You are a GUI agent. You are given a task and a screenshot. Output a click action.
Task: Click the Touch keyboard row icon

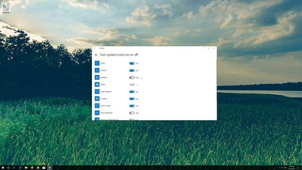[97, 113]
